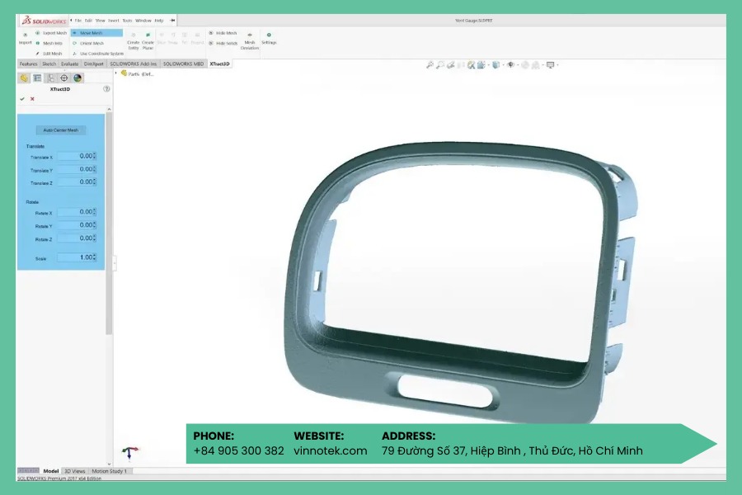Select the Orient Mesh tool
742x495 pixels.
pyautogui.click(x=88, y=43)
